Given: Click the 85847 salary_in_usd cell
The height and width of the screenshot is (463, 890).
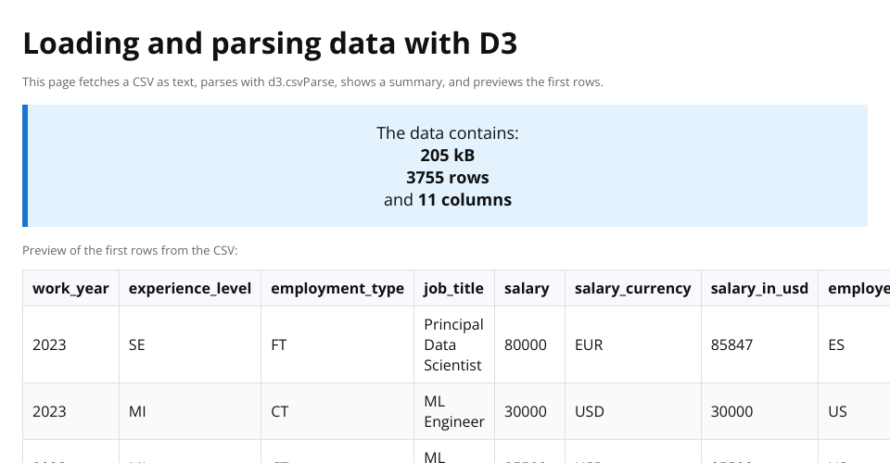Looking at the screenshot, I should coord(731,345).
